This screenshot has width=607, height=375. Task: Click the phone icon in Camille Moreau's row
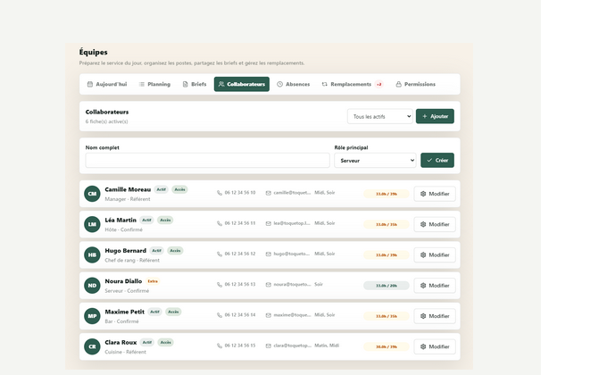220,193
